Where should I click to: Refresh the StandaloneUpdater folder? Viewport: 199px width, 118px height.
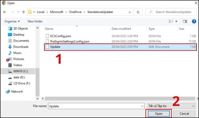[x=138, y=12]
